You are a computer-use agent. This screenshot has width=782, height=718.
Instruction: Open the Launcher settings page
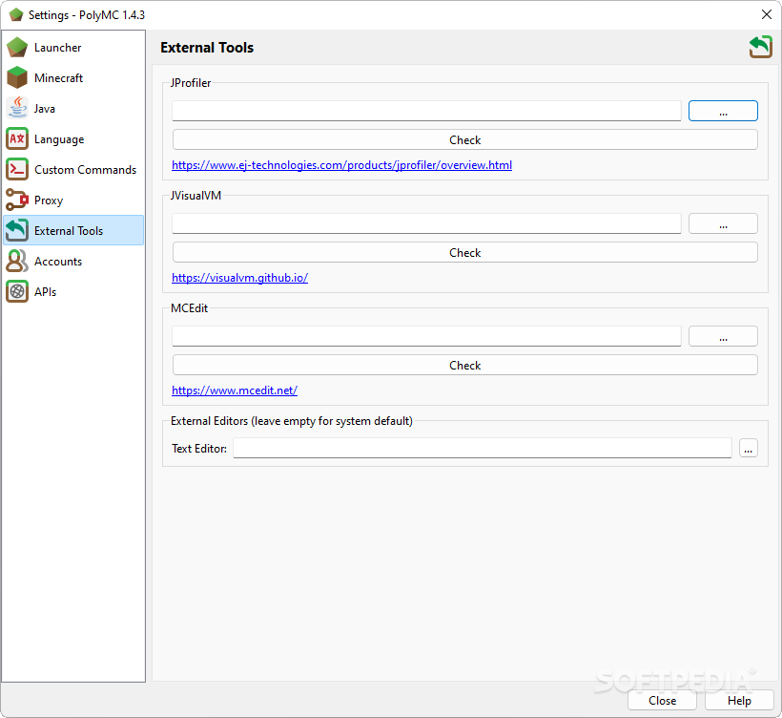(73, 48)
